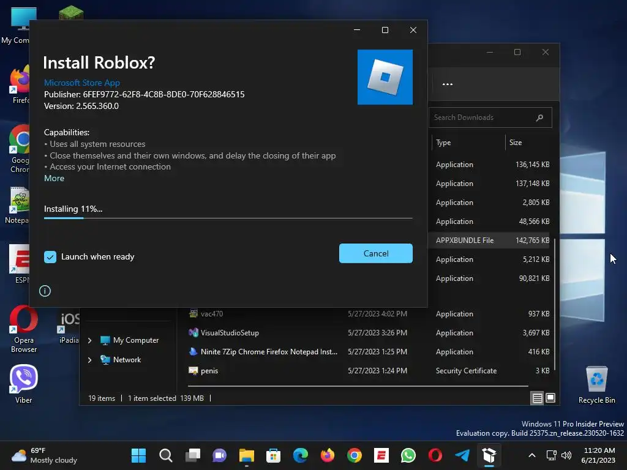627x470 pixels.
Task: Switch to details view in Explorer
Action: 537,398
